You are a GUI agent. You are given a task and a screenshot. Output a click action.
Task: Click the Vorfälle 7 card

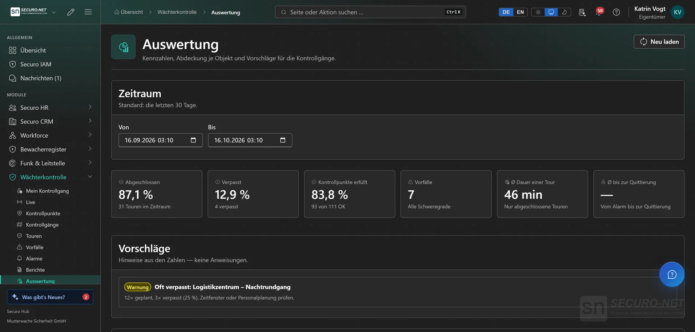[x=446, y=194]
